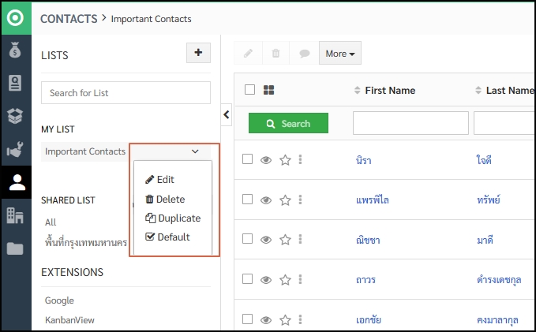Open the คงมาลากุล last name link
536x332 pixels.
click(497, 319)
